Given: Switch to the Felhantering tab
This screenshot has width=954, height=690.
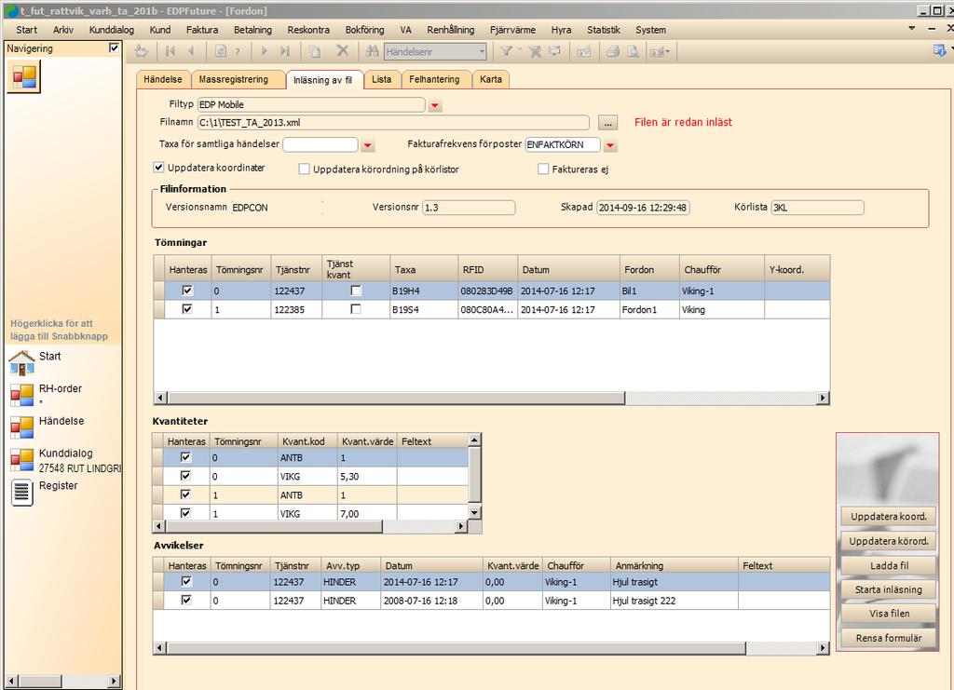Looking at the screenshot, I should [434, 80].
